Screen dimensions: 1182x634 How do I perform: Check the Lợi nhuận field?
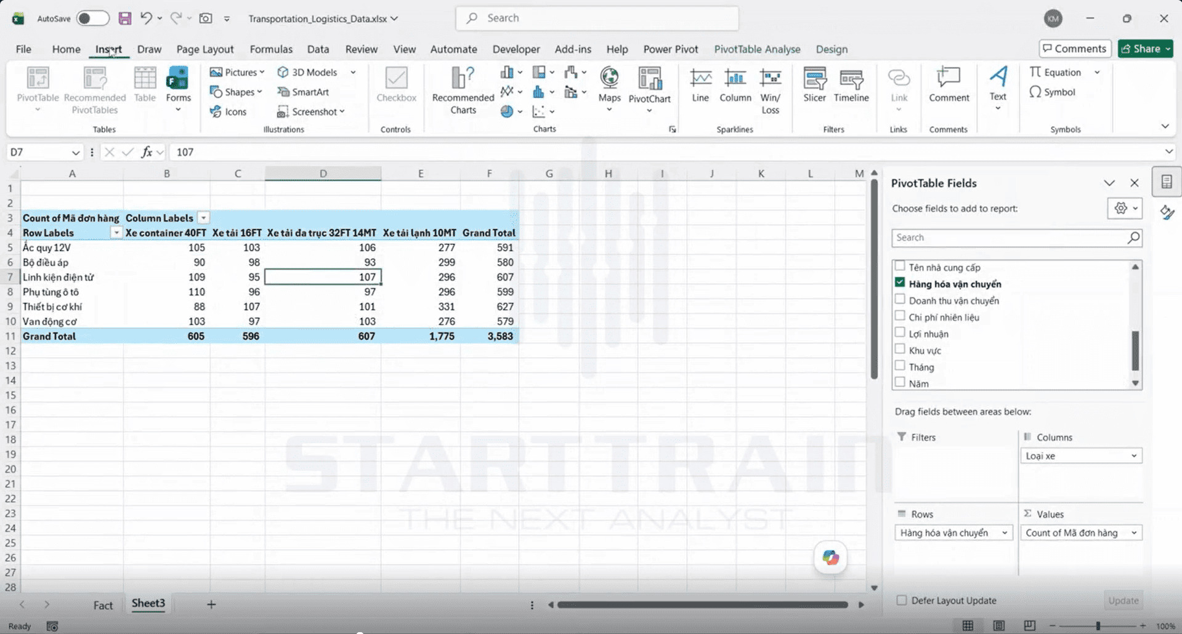900,332
